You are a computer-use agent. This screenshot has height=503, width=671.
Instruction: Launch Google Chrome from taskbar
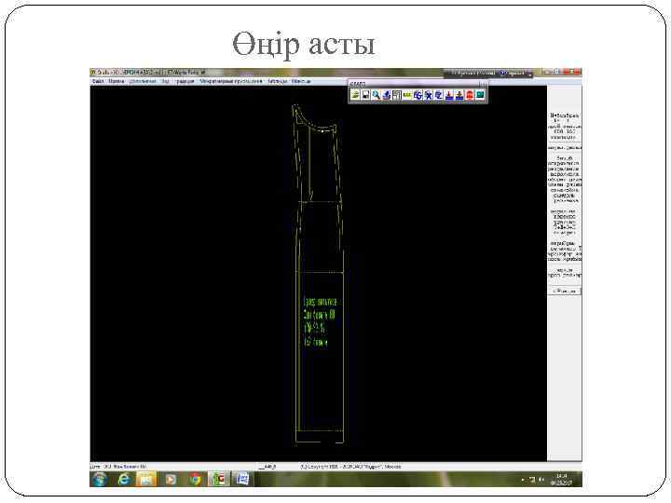click(195, 480)
